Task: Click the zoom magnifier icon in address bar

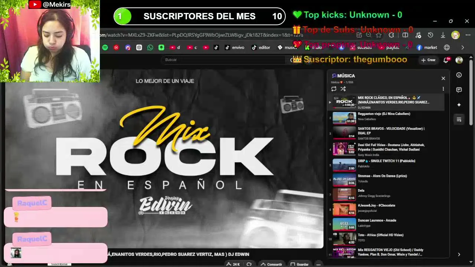Action: 368,35
